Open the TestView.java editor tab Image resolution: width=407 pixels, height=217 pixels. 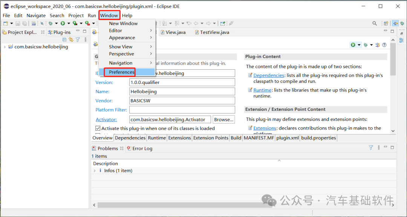[x=212, y=32]
